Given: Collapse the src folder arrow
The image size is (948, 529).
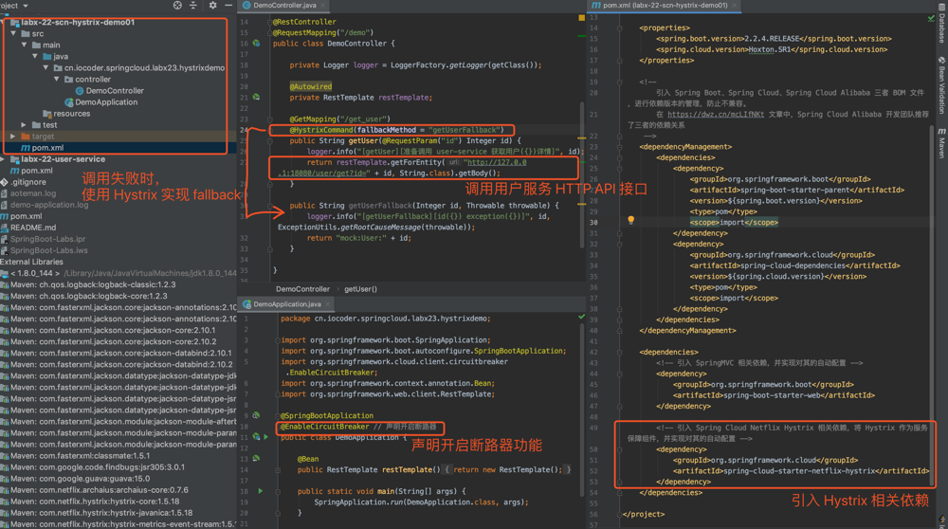Looking at the screenshot, I should coord(13,33).
